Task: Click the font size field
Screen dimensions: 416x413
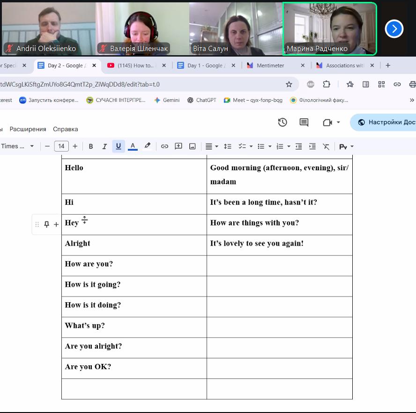Action: pos(61,146)
